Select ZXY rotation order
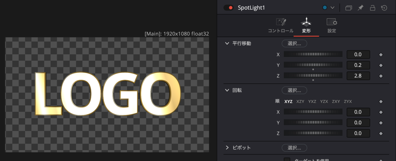 pos(336,101)
